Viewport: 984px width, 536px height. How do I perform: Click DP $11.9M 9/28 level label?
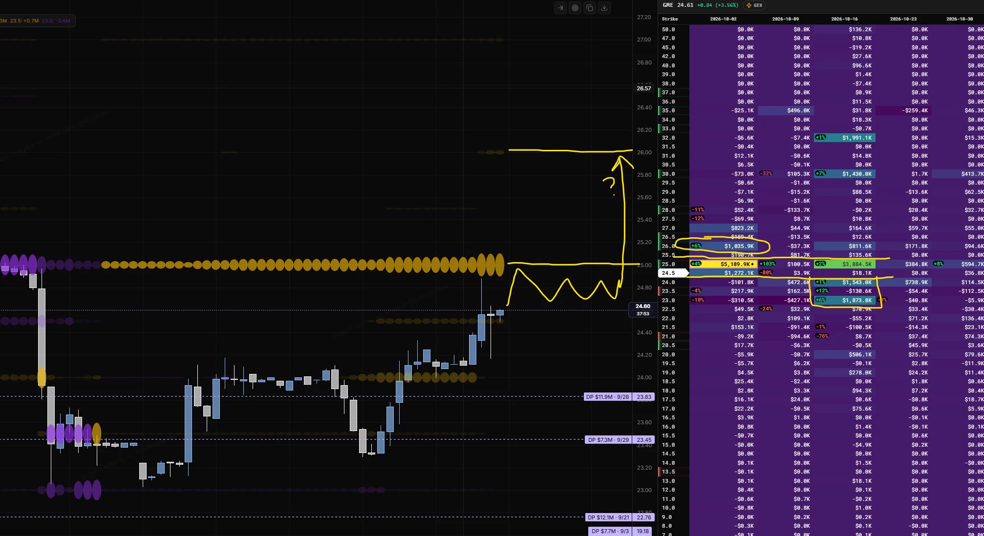(x=608, y=397)
